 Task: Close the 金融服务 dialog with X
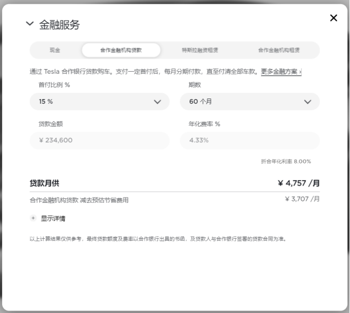pyautogui.click(x=334, y=18)
